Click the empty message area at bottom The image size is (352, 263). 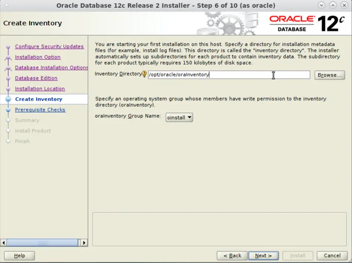pos(220,229)
